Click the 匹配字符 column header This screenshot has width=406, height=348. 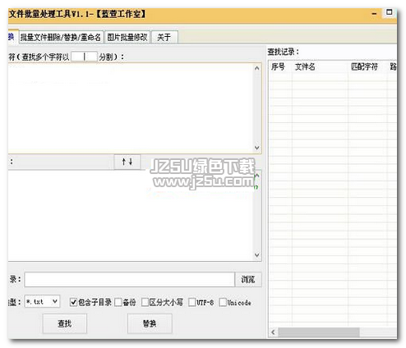click(367, 66)
